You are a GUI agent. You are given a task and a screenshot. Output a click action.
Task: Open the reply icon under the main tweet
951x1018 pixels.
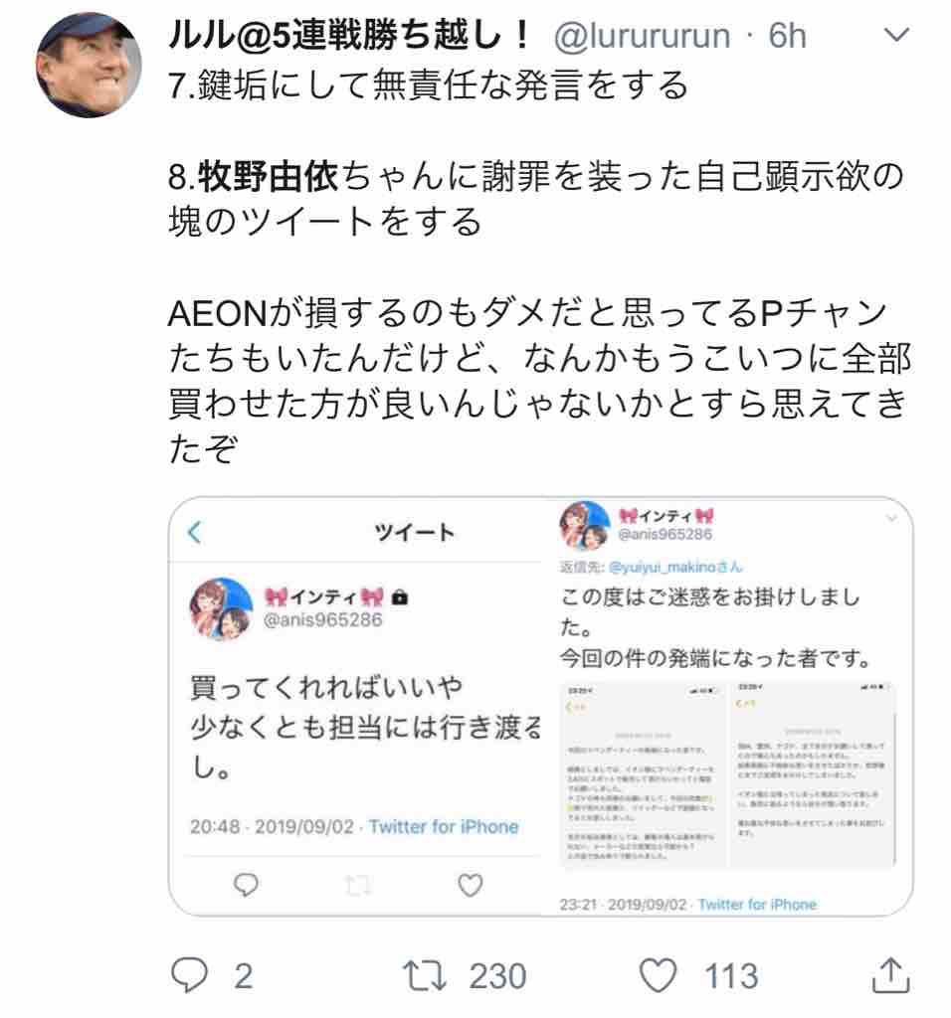[189, 975]
